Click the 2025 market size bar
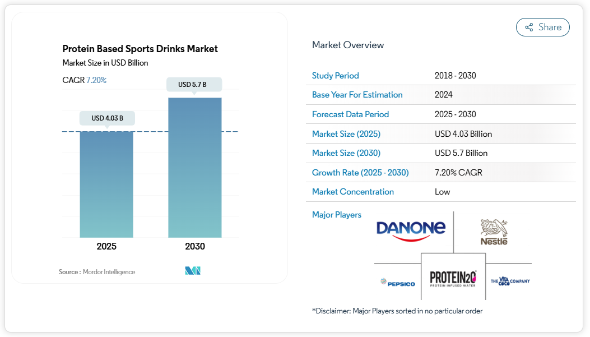The image size is (590, 337). [x=106, y=184]
